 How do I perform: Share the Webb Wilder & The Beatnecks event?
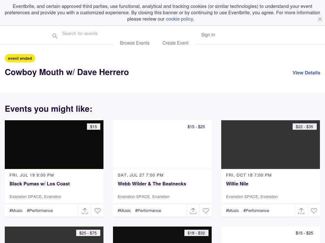193,211
